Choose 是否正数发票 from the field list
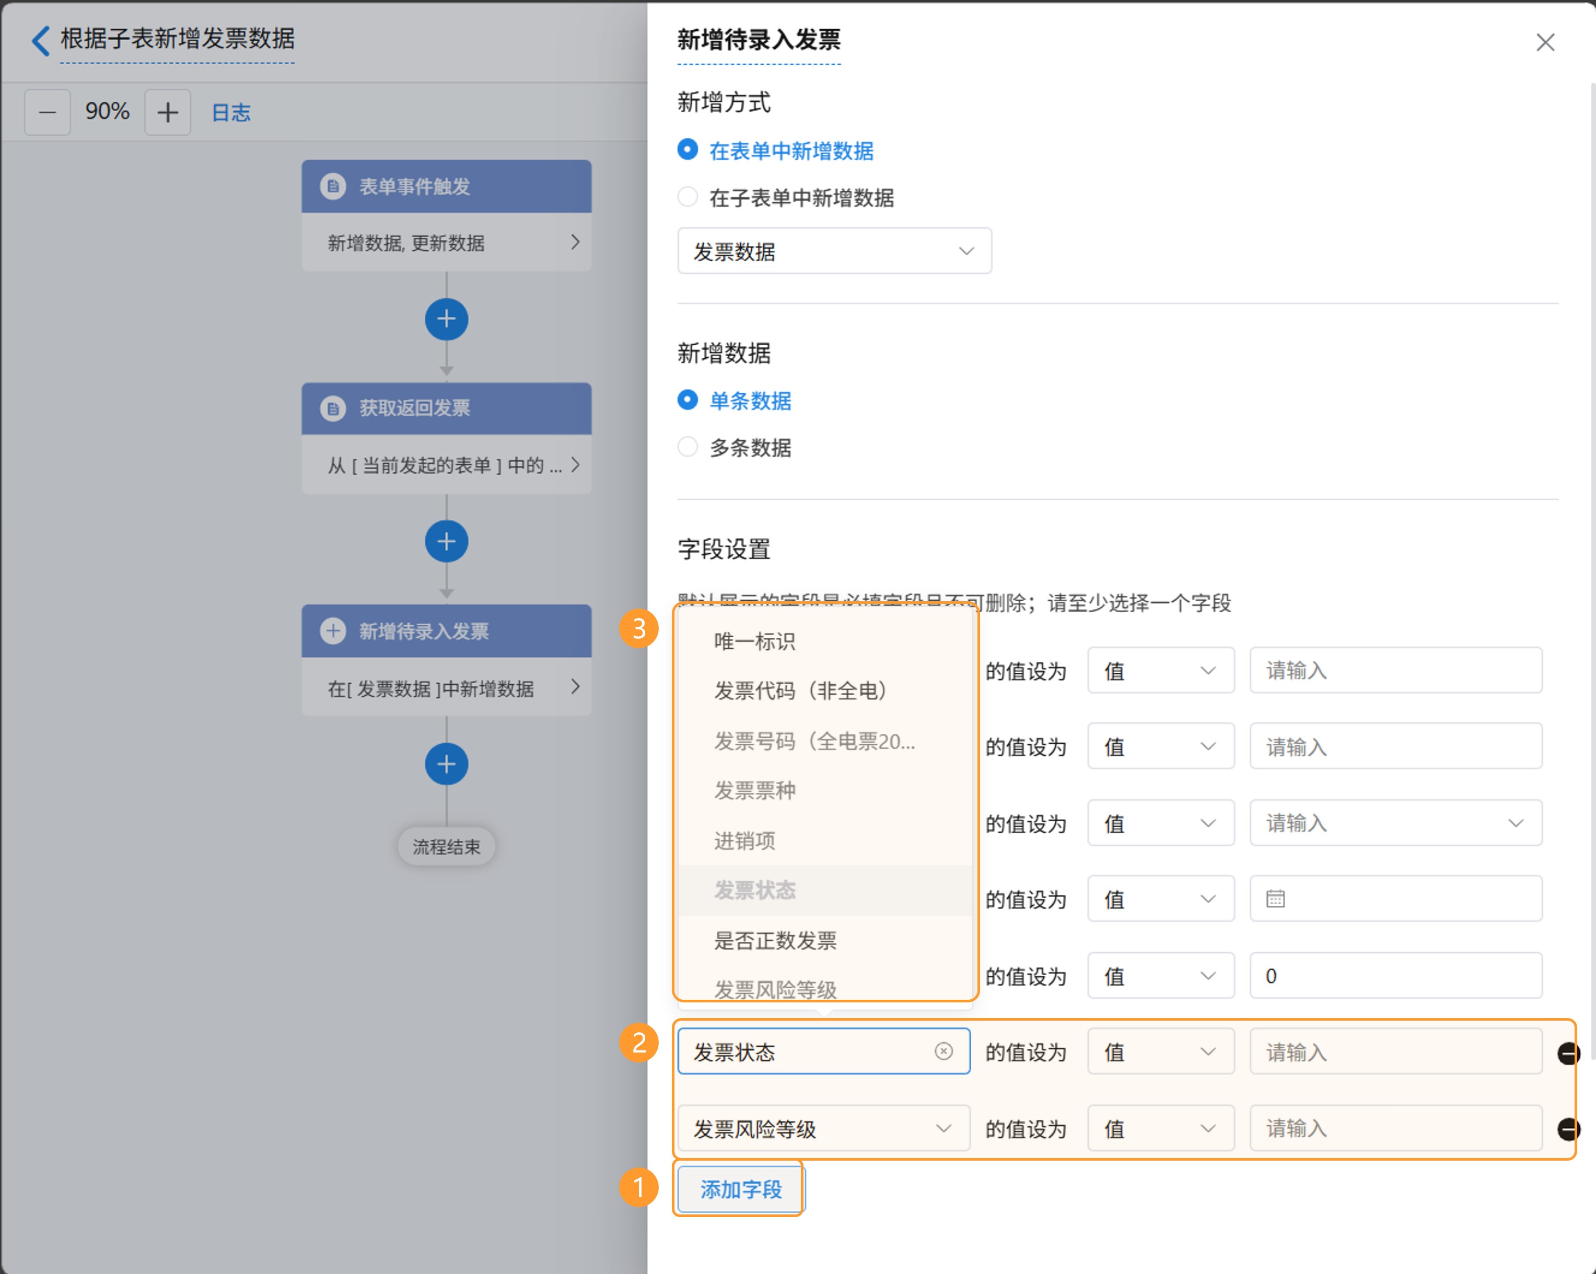Viewport: 1596px width, 1274px height. point(775,940)
